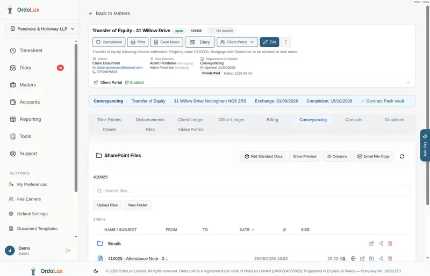
Task: Open Document Templates settings
Action: point(37,229)
